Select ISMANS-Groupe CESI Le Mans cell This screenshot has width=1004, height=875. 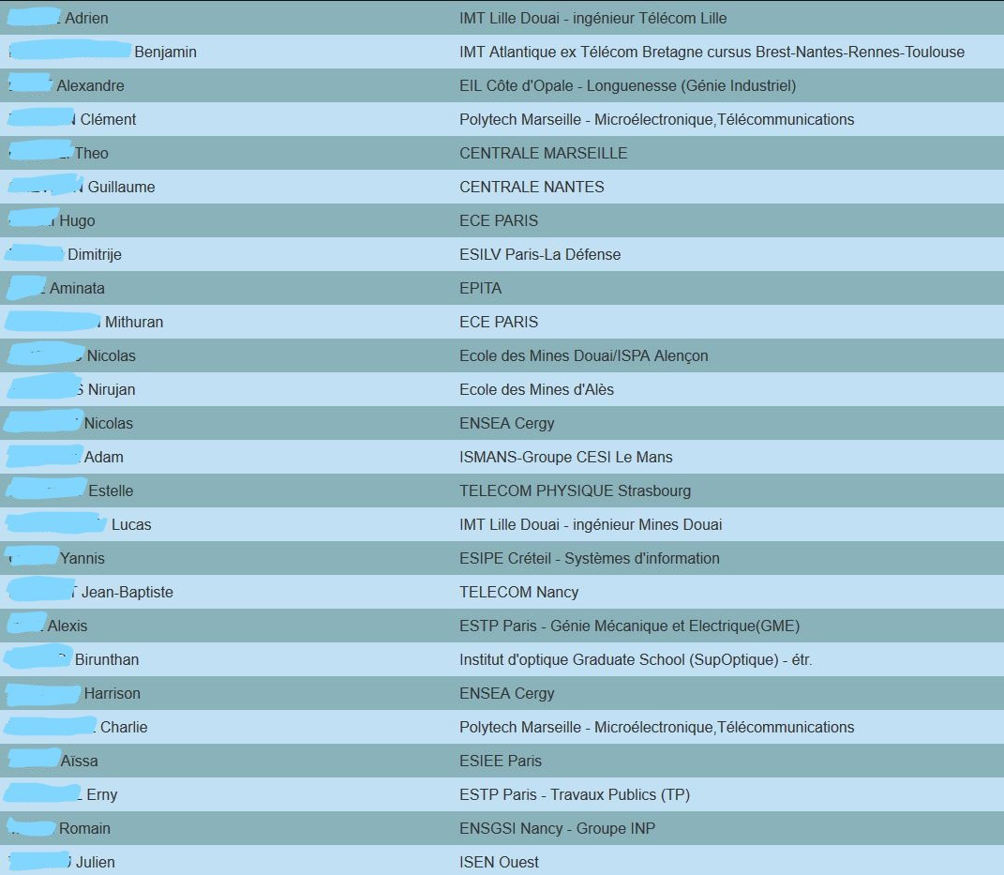tap(566, 458)
